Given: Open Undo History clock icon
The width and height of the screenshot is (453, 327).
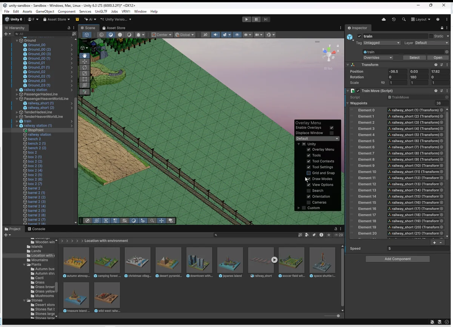Looking at the screenshot, I should tap(394, 19).
